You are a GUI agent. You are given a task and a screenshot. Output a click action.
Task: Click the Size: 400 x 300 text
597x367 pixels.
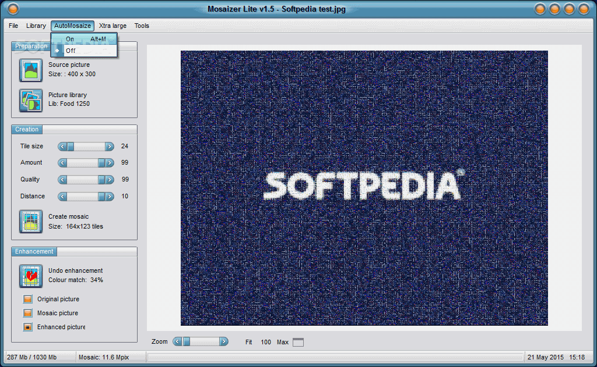coord(72,74)
